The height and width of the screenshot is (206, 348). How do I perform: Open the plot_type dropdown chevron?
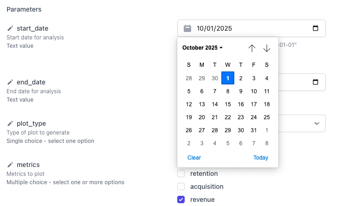[x=317, y=123]
